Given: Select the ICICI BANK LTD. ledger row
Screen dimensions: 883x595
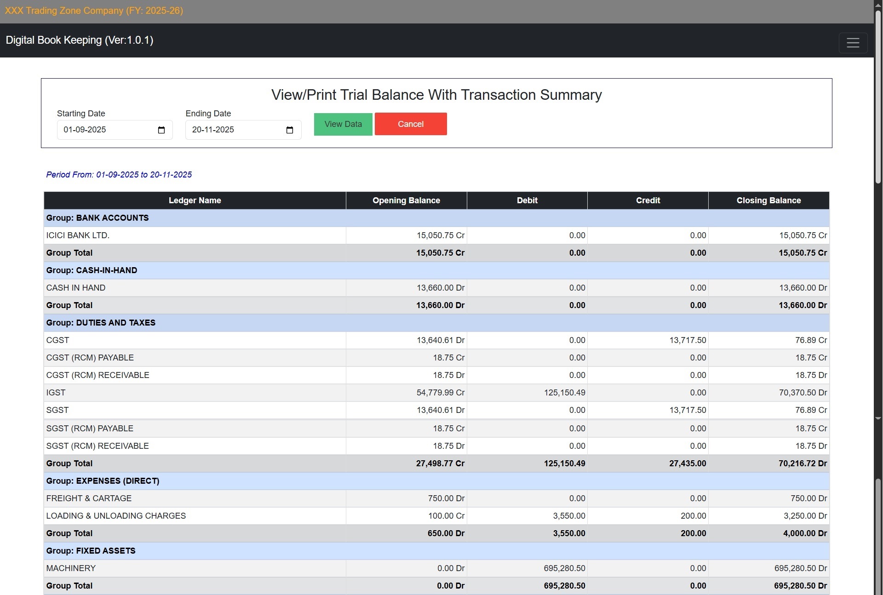Looking at the screenshot, I should [x=78, y=235].
